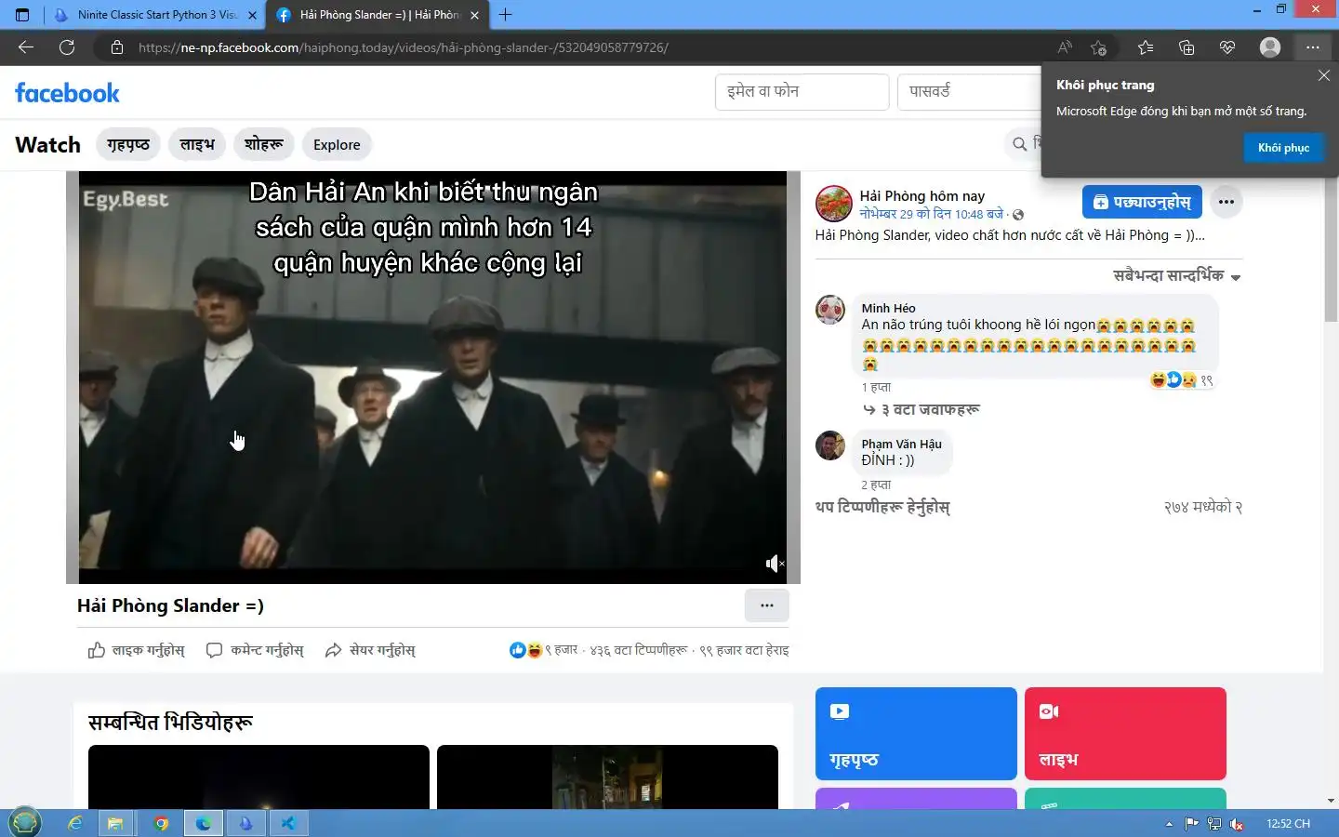Open Google Chrome from the taskbar
The width and height of the screenshot is (1339, 837).
(161, 823)
